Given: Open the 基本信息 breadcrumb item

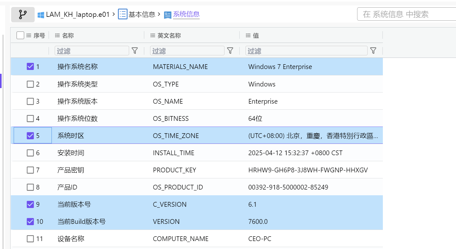Looking at the screenshot, I should point(142,14).
